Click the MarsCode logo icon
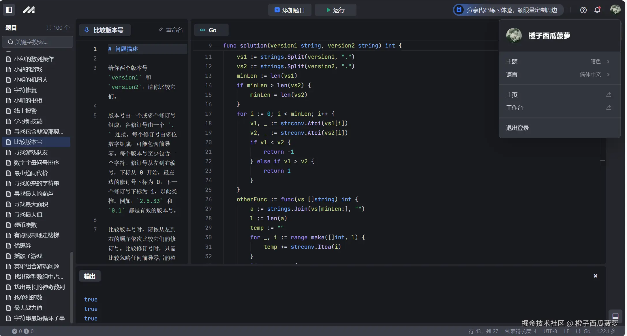The image size is (627, 336). click(29, 10)
